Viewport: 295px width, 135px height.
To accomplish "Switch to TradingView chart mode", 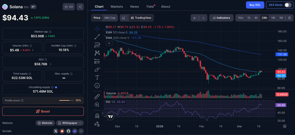I will pos(141,18).
